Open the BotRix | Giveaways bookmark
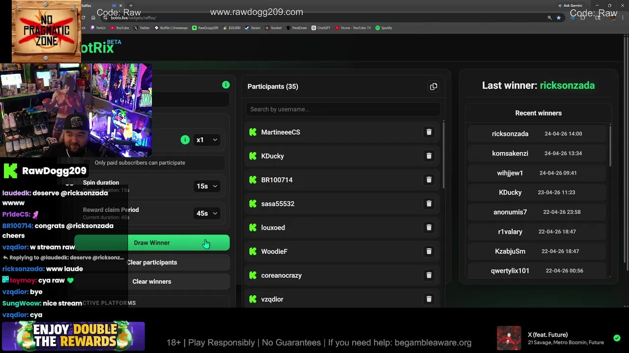The height and width of the screenshot is (353, 629). tap(171, 28)
